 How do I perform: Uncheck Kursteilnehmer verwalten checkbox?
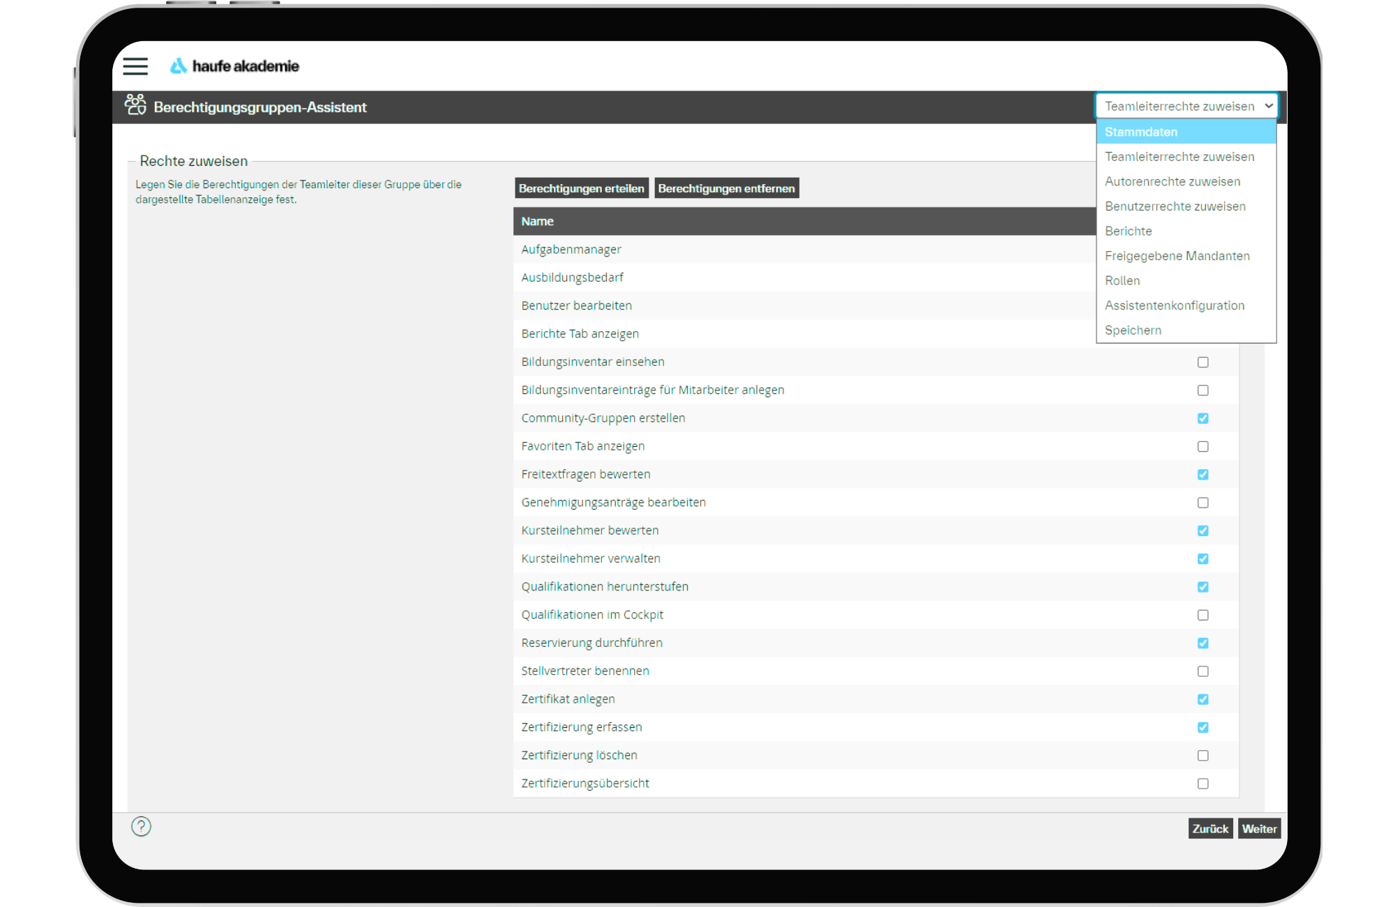pos(1203,559)
